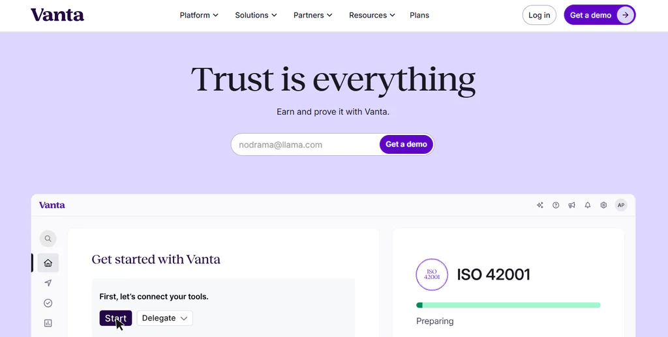
Task: Go to the Plans page
Action: [419, 16]
